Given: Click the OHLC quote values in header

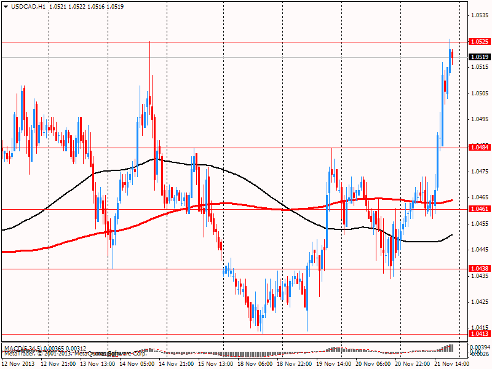Looking at the screenshot, I should point(86,7).
